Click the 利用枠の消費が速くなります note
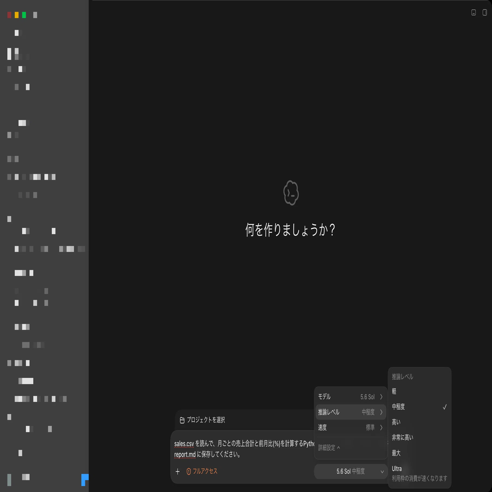This screenshot has width=492, height=492. pos(419,479)
